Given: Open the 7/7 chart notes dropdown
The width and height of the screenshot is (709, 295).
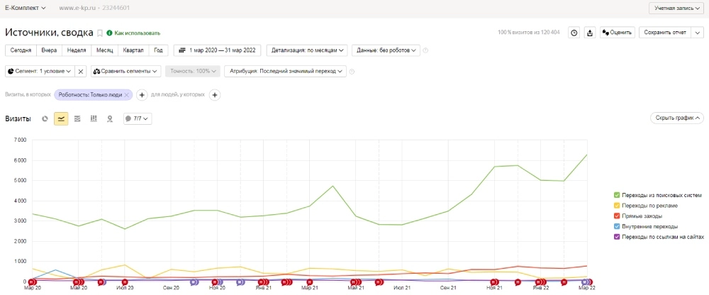Looking at the screenshot, I should point(138,118).
